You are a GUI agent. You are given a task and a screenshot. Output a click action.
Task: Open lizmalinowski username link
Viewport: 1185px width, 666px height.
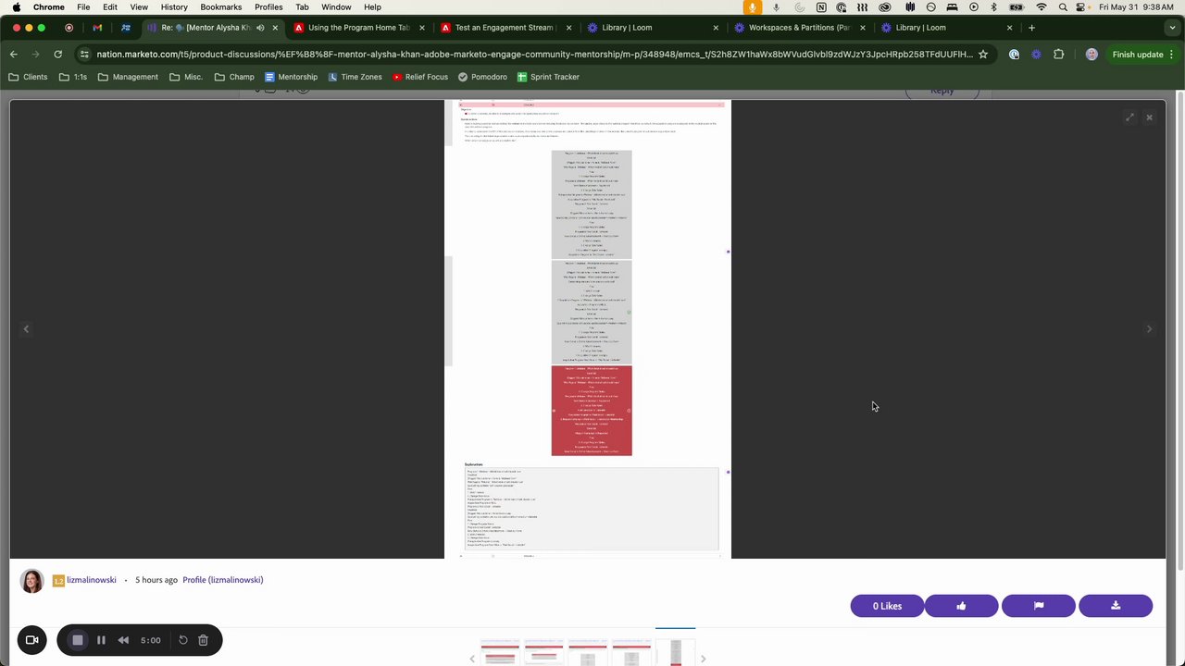(x=91, y=580)
